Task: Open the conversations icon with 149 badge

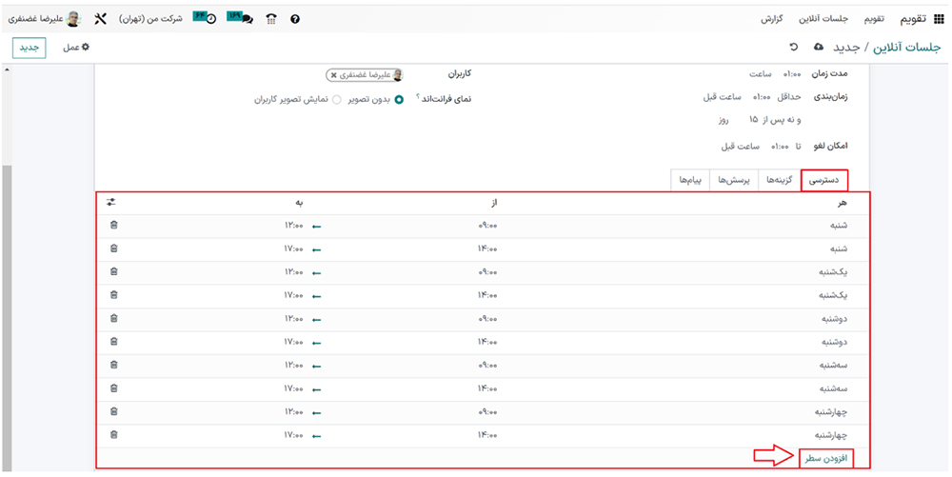Action: 241,17
